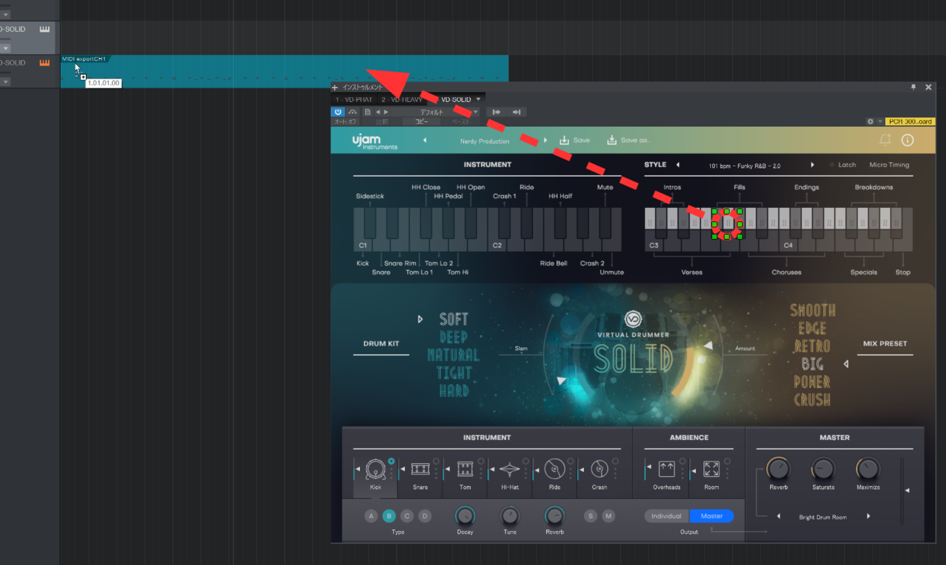Toggle the Solo S button

point(590,516)
